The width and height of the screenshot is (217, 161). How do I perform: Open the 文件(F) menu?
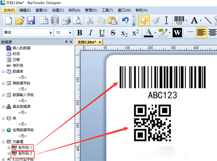[x=9, y=10]
